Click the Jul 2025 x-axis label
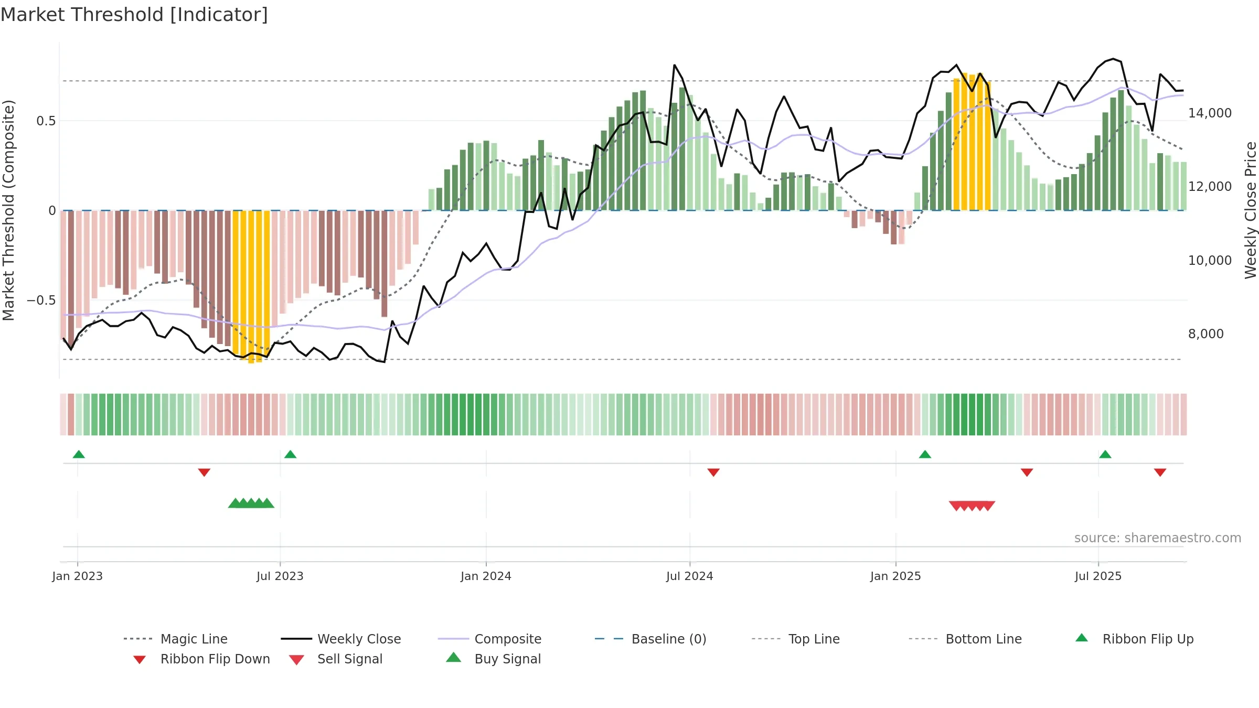Screen dimensions: 1259x708 (1098, 576)
